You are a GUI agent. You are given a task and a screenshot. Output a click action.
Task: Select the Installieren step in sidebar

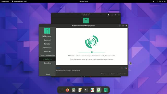[47, 59]
